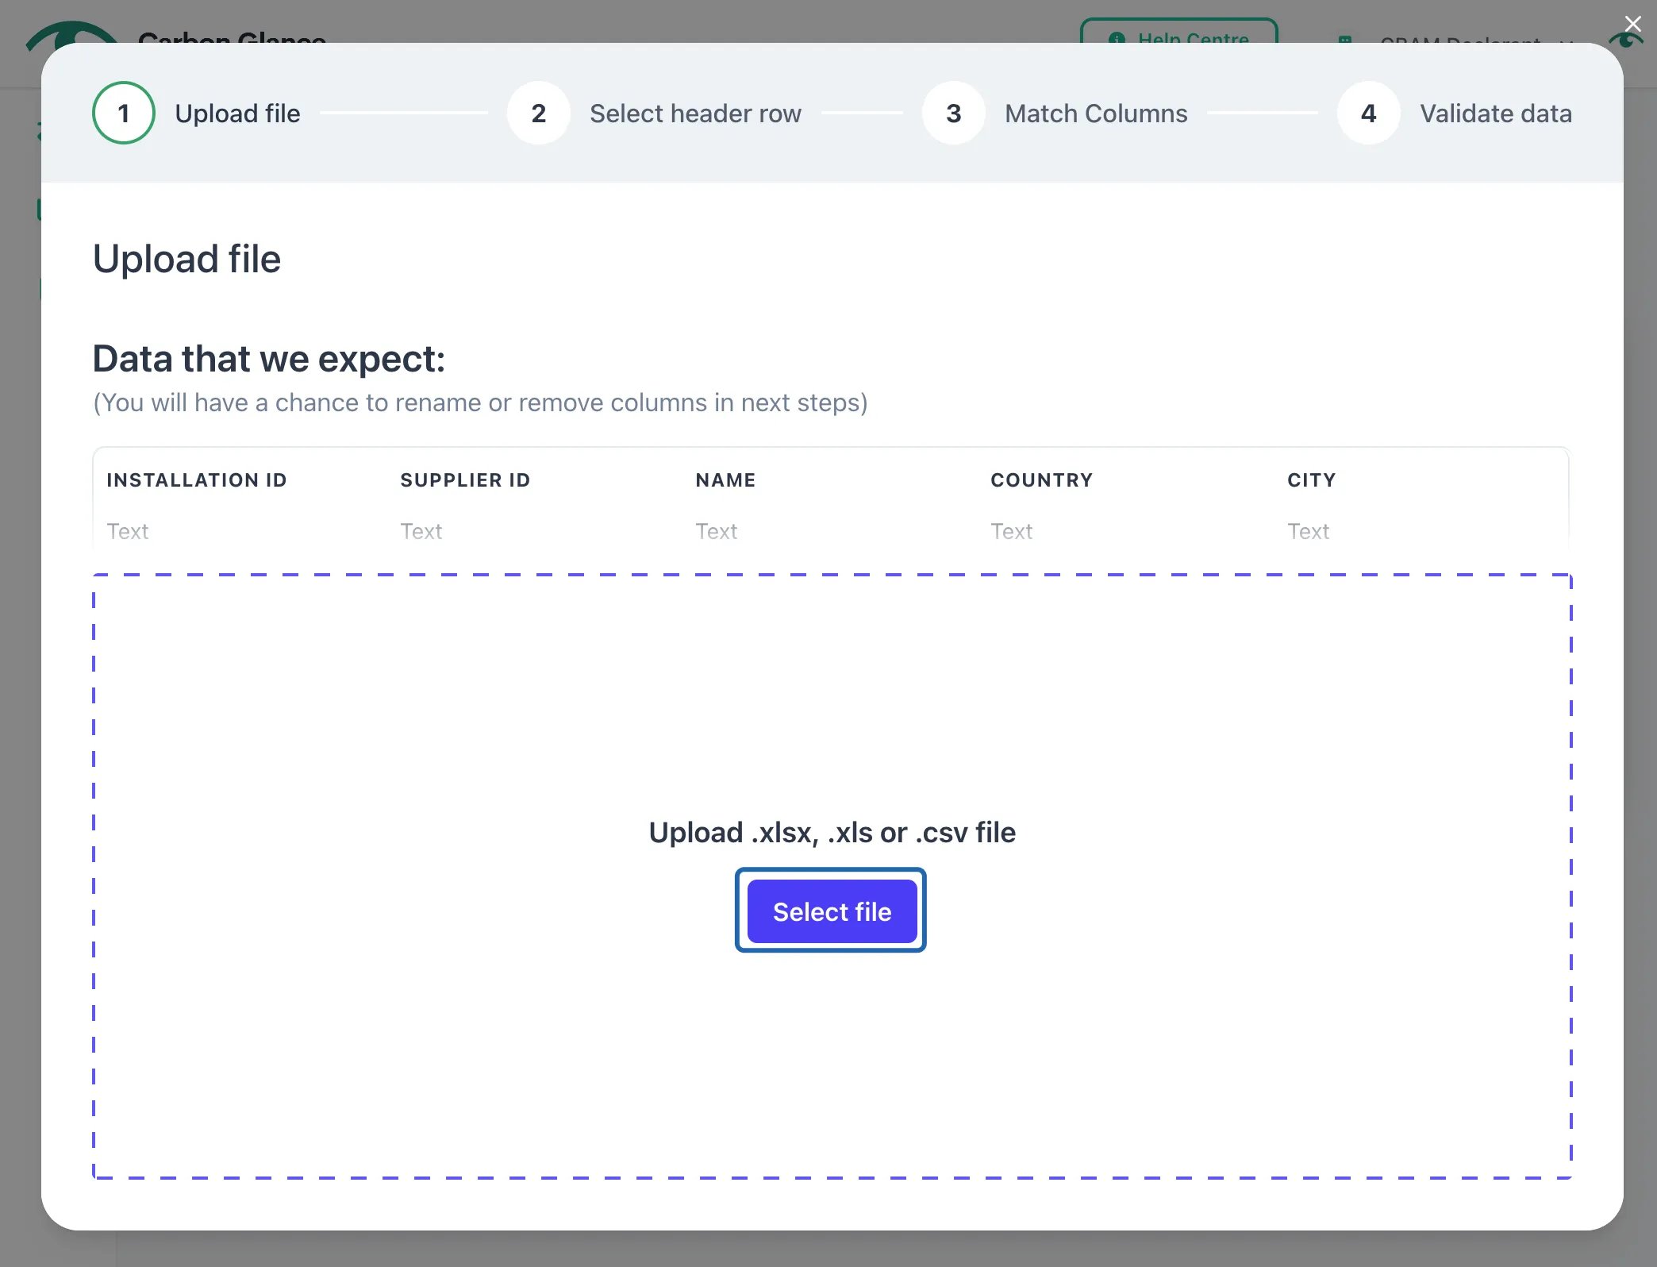The width and height of the screenshot is (1657, 1267).
Task: Click step 1 Upload file circle
Action: coord(124,113)
